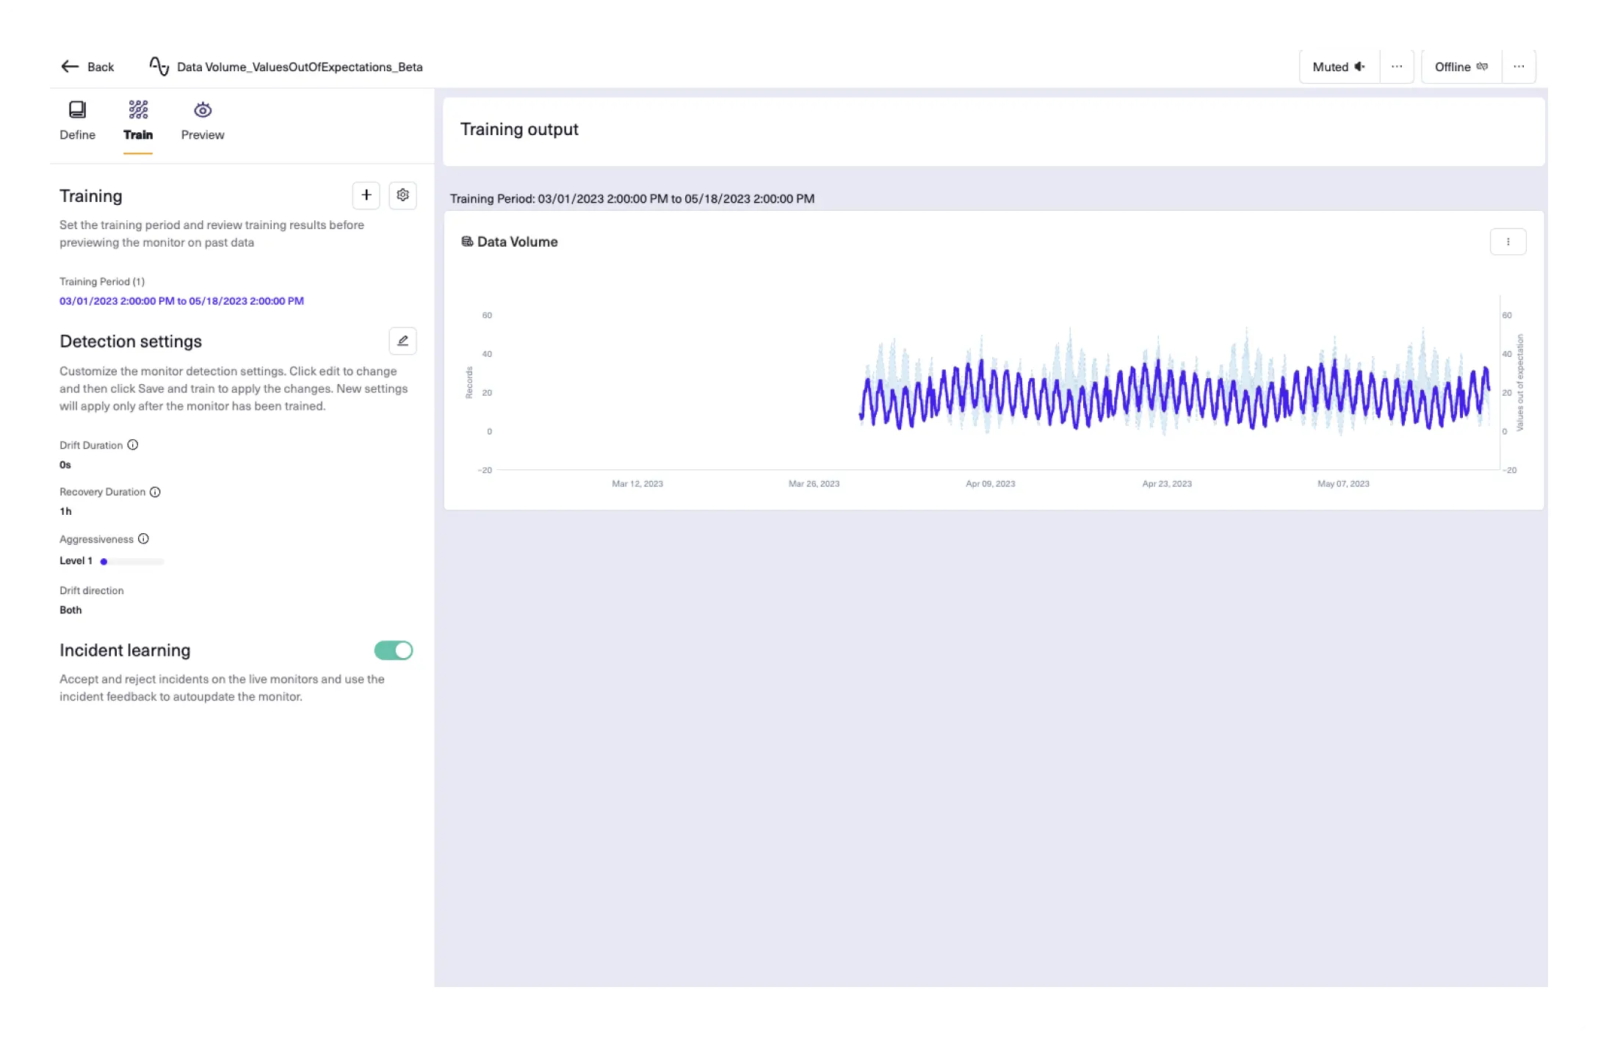Open the ellipsis menu next to Offline
1598x1037 pixels.
coord(1519,66)
